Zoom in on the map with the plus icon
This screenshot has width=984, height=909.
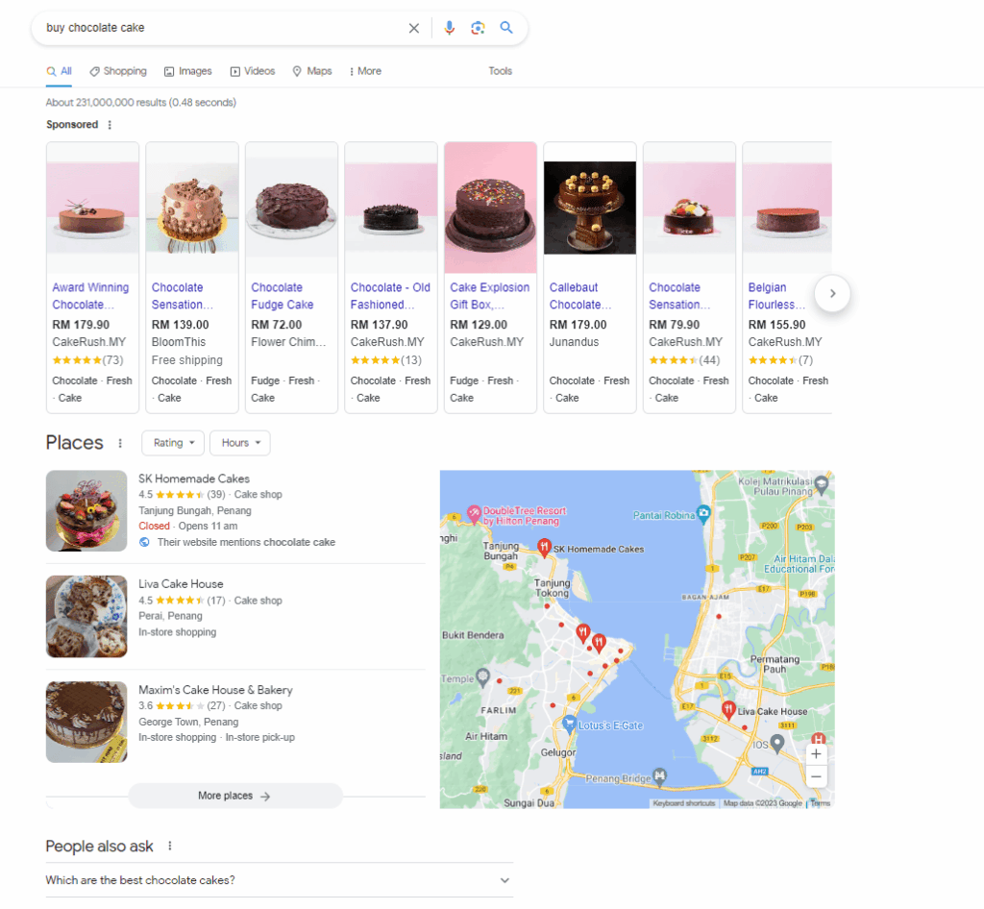click(x=816, y=753)
